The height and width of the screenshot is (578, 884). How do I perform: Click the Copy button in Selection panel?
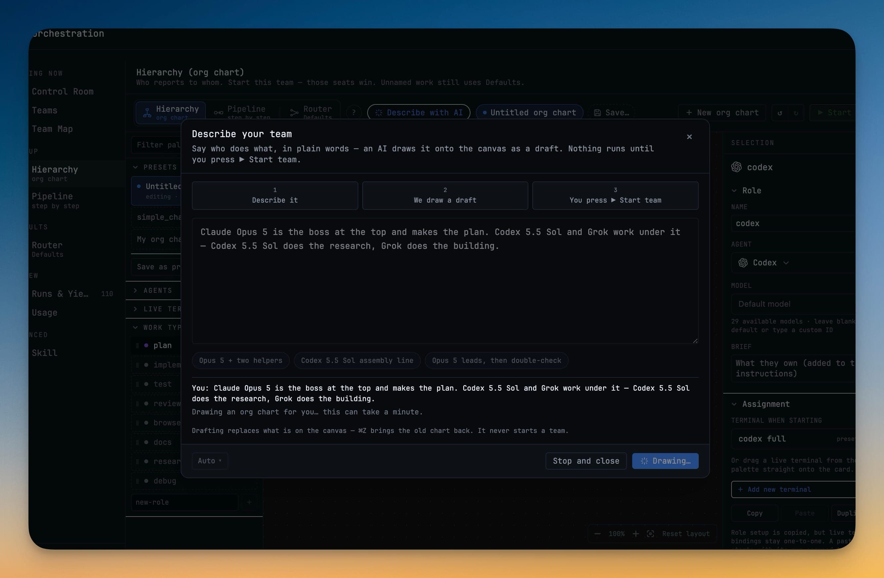(754, 513)
